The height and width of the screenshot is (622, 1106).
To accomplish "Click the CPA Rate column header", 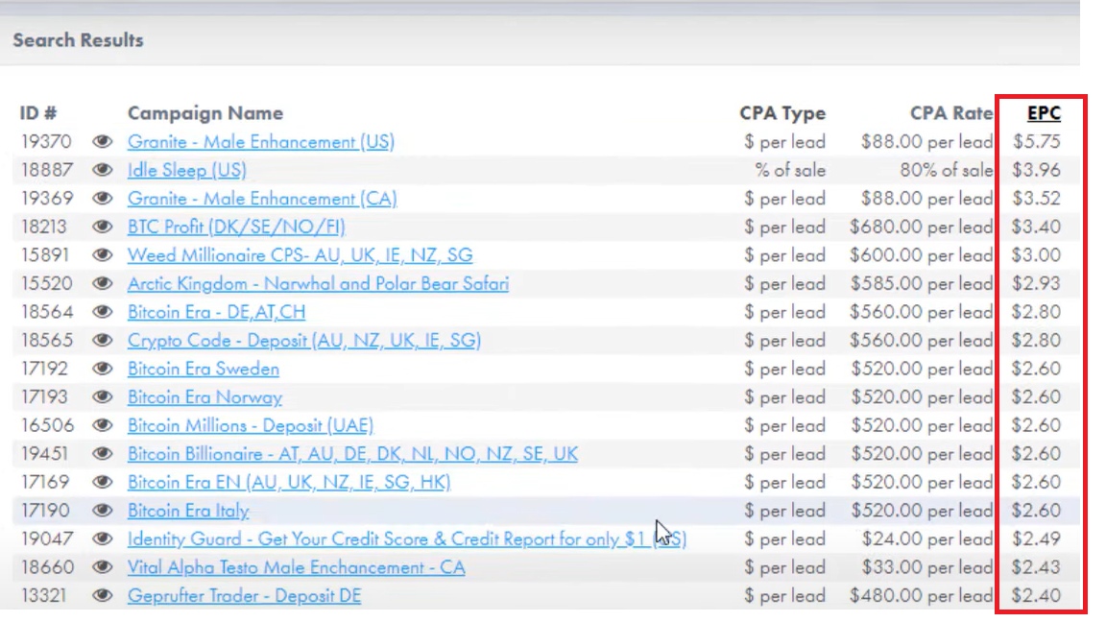I will [x=950, y=113].
